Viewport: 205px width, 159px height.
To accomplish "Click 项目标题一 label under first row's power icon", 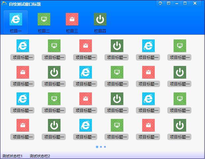I will [x=117, y=57].
